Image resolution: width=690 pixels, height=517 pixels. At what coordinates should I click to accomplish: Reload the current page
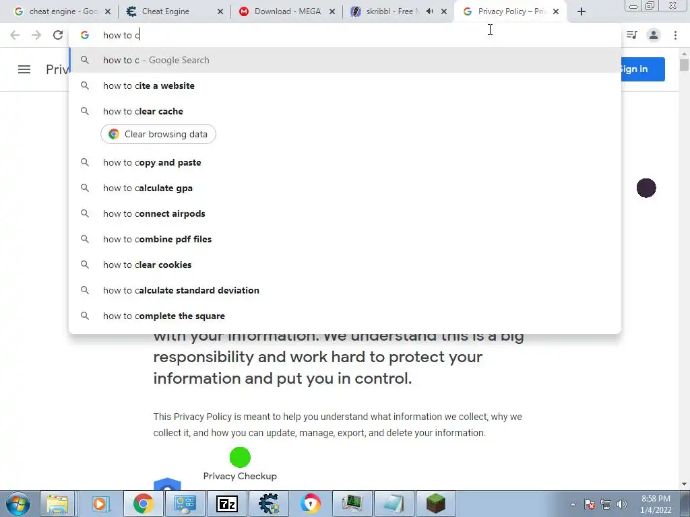click(x=58, y=35)
